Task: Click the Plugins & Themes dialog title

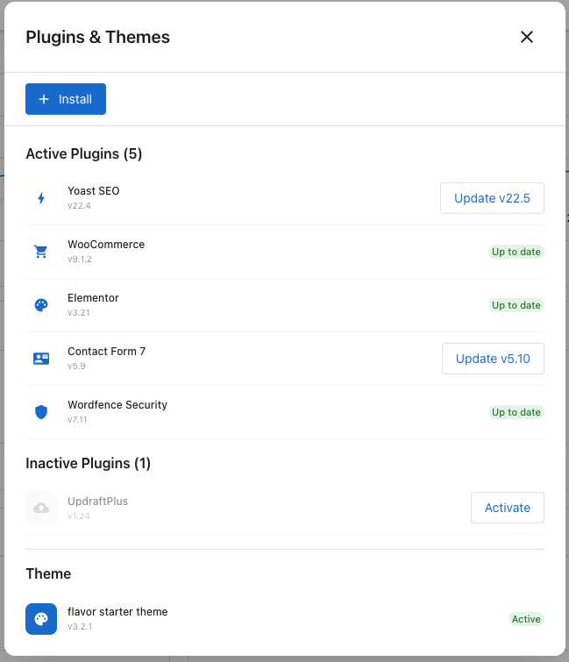Action: point(97,37)
